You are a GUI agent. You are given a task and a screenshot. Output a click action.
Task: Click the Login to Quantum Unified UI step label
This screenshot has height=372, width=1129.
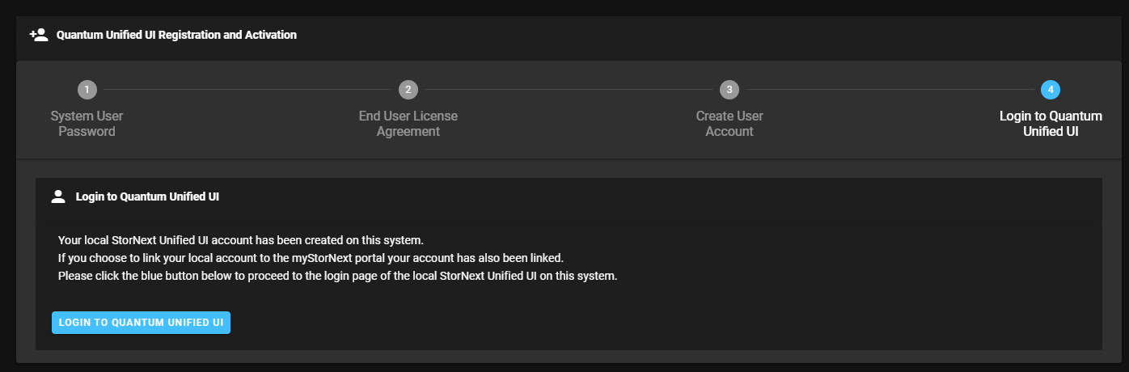coord(1051,124)
